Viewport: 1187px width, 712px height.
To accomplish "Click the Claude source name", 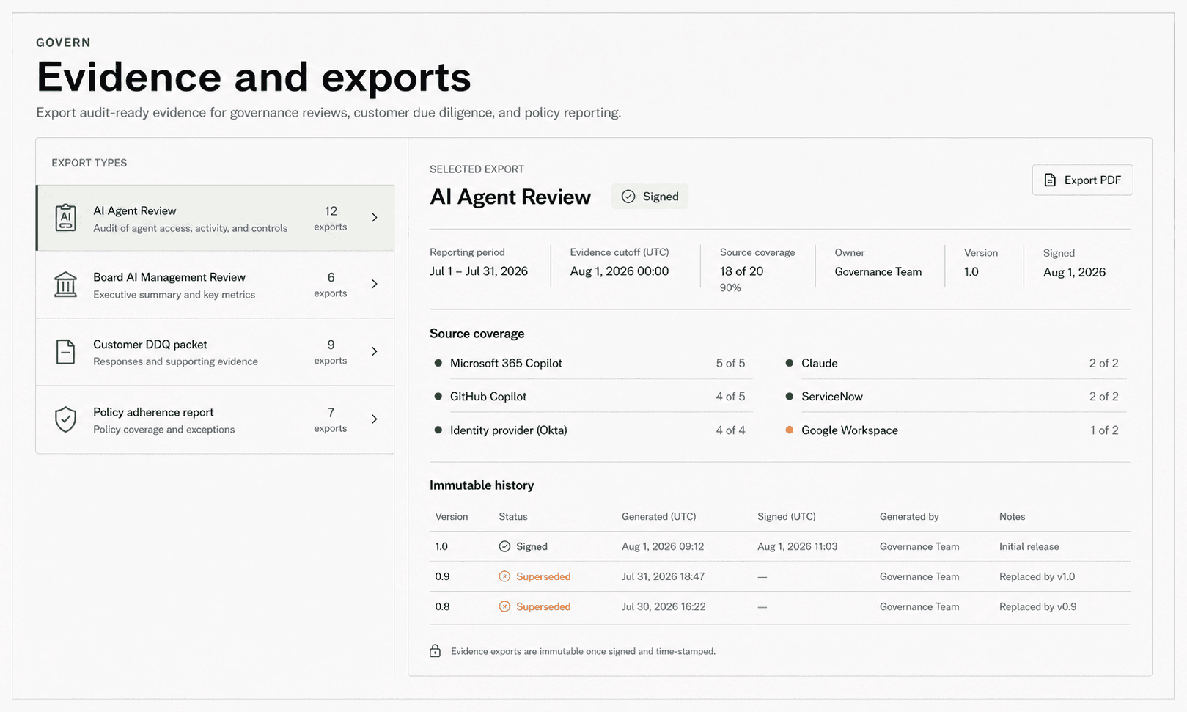I will [820, 363].
